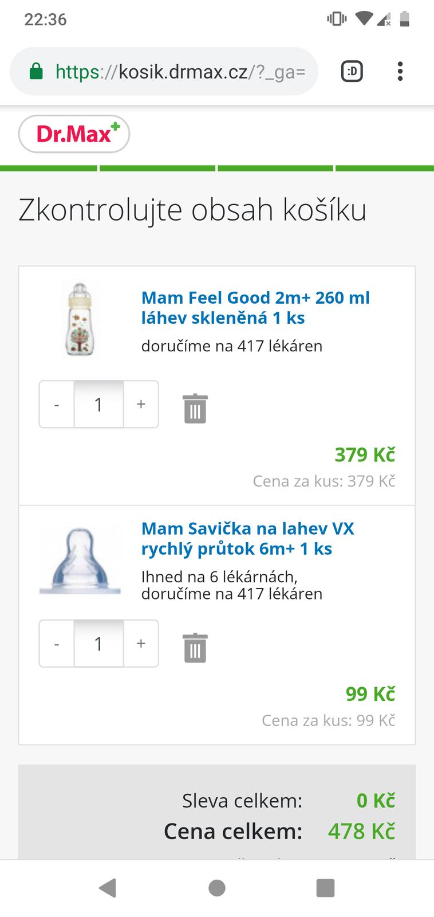This screenshot has width=434, height=917.
Task: Open Chrome three-dot menu
Action: pos(400,72)
